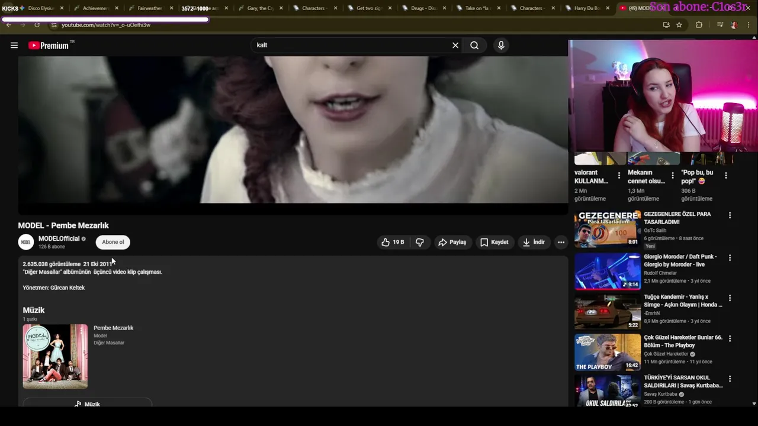The width and height of the screenshot is (758, 426).
Task: Switch to Disco Elysium browser tab
Action: (x=41, y=8)
